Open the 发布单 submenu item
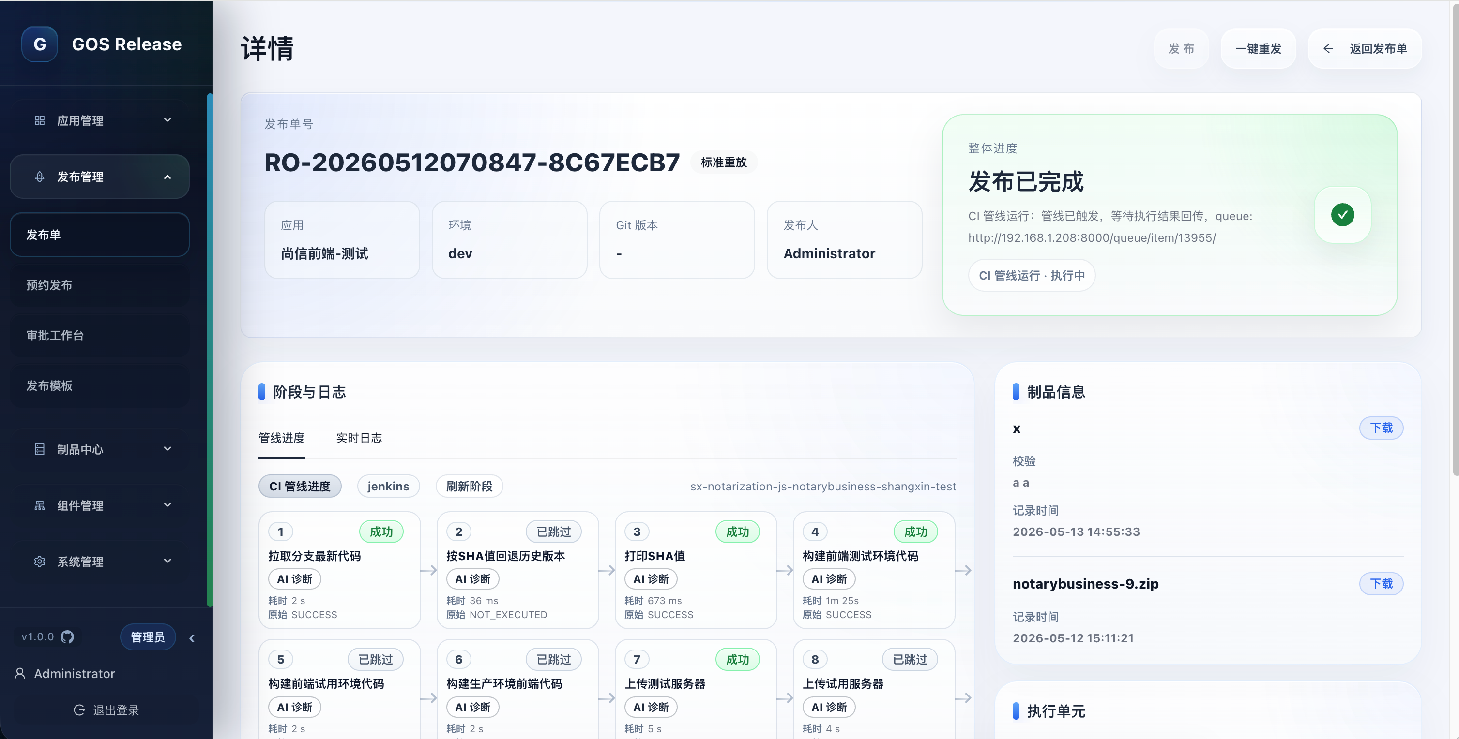This screenshot has height=739, width=1459. (x=100, y=235)
